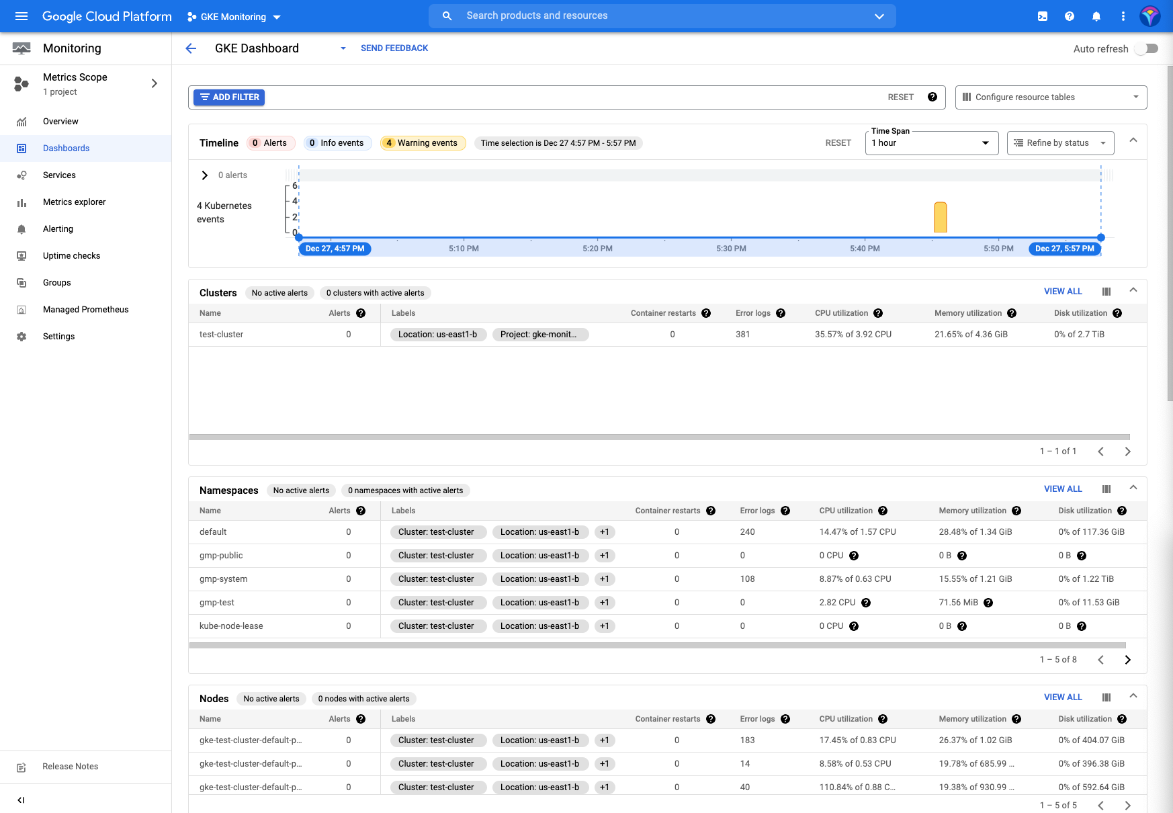Show Alerts column help in Clusters table

pos(361,313)
